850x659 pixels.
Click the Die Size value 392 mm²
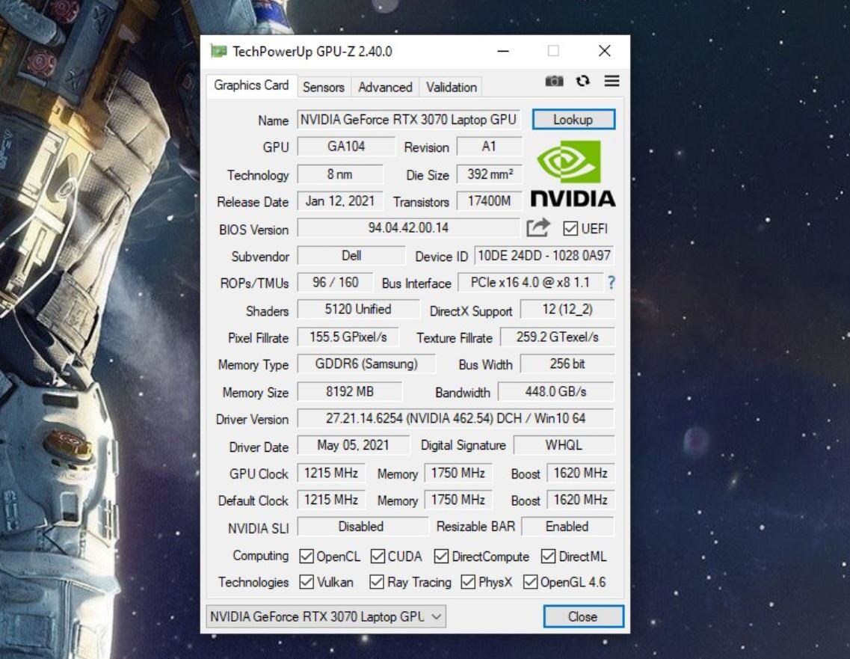(490, 174)
